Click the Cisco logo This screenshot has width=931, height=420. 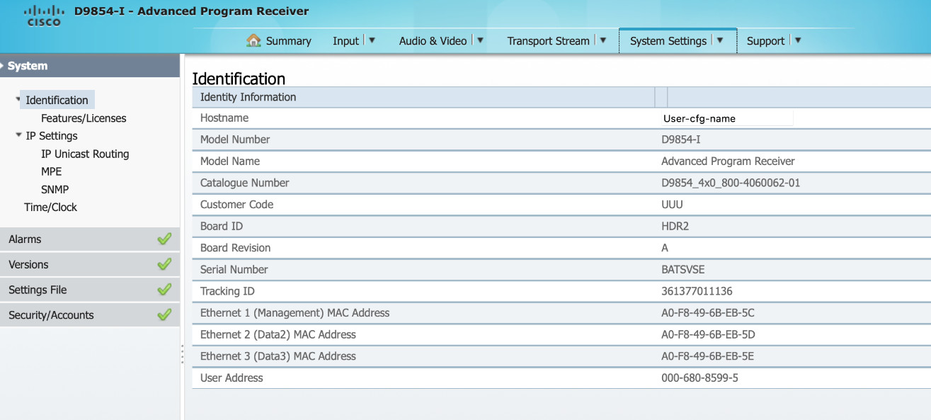click(44, 16)
